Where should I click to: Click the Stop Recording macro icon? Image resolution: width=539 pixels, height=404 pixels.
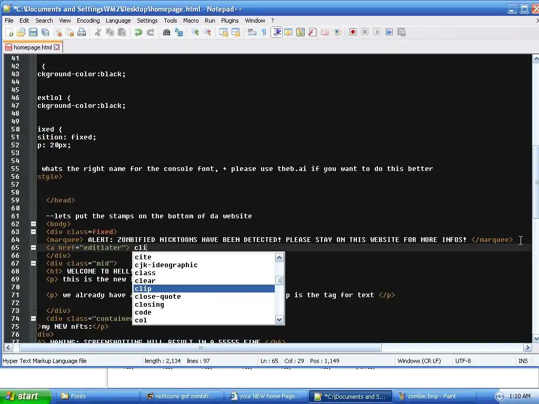tap(365, 32)
